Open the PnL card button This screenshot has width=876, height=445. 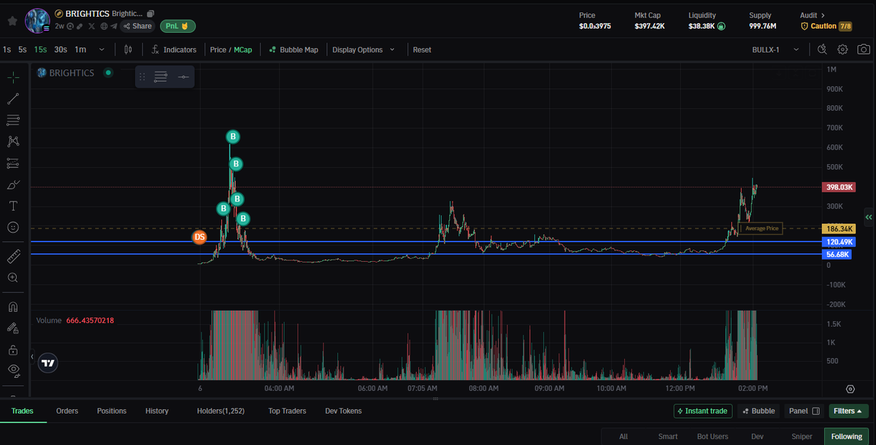click(x=177, y=26)
